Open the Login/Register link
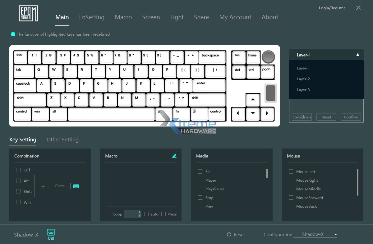The height and width of the screenshot is (244, 373). point(332,8)
